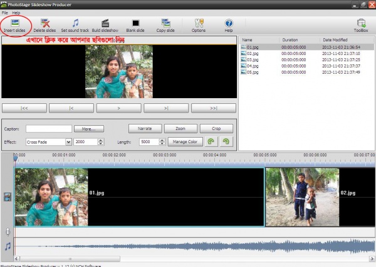The width and height of the screenshot is (376, 267).
Task: Add a Blank slide
Action: [x=135, y=23]
